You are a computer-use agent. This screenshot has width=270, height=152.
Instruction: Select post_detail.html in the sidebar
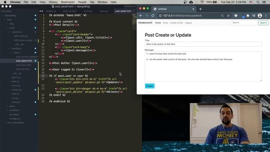[x=24, y=61]
